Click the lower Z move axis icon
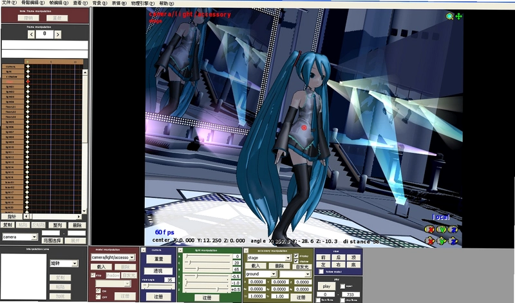This screenshot has width=515, height=303. coord(453,241)
